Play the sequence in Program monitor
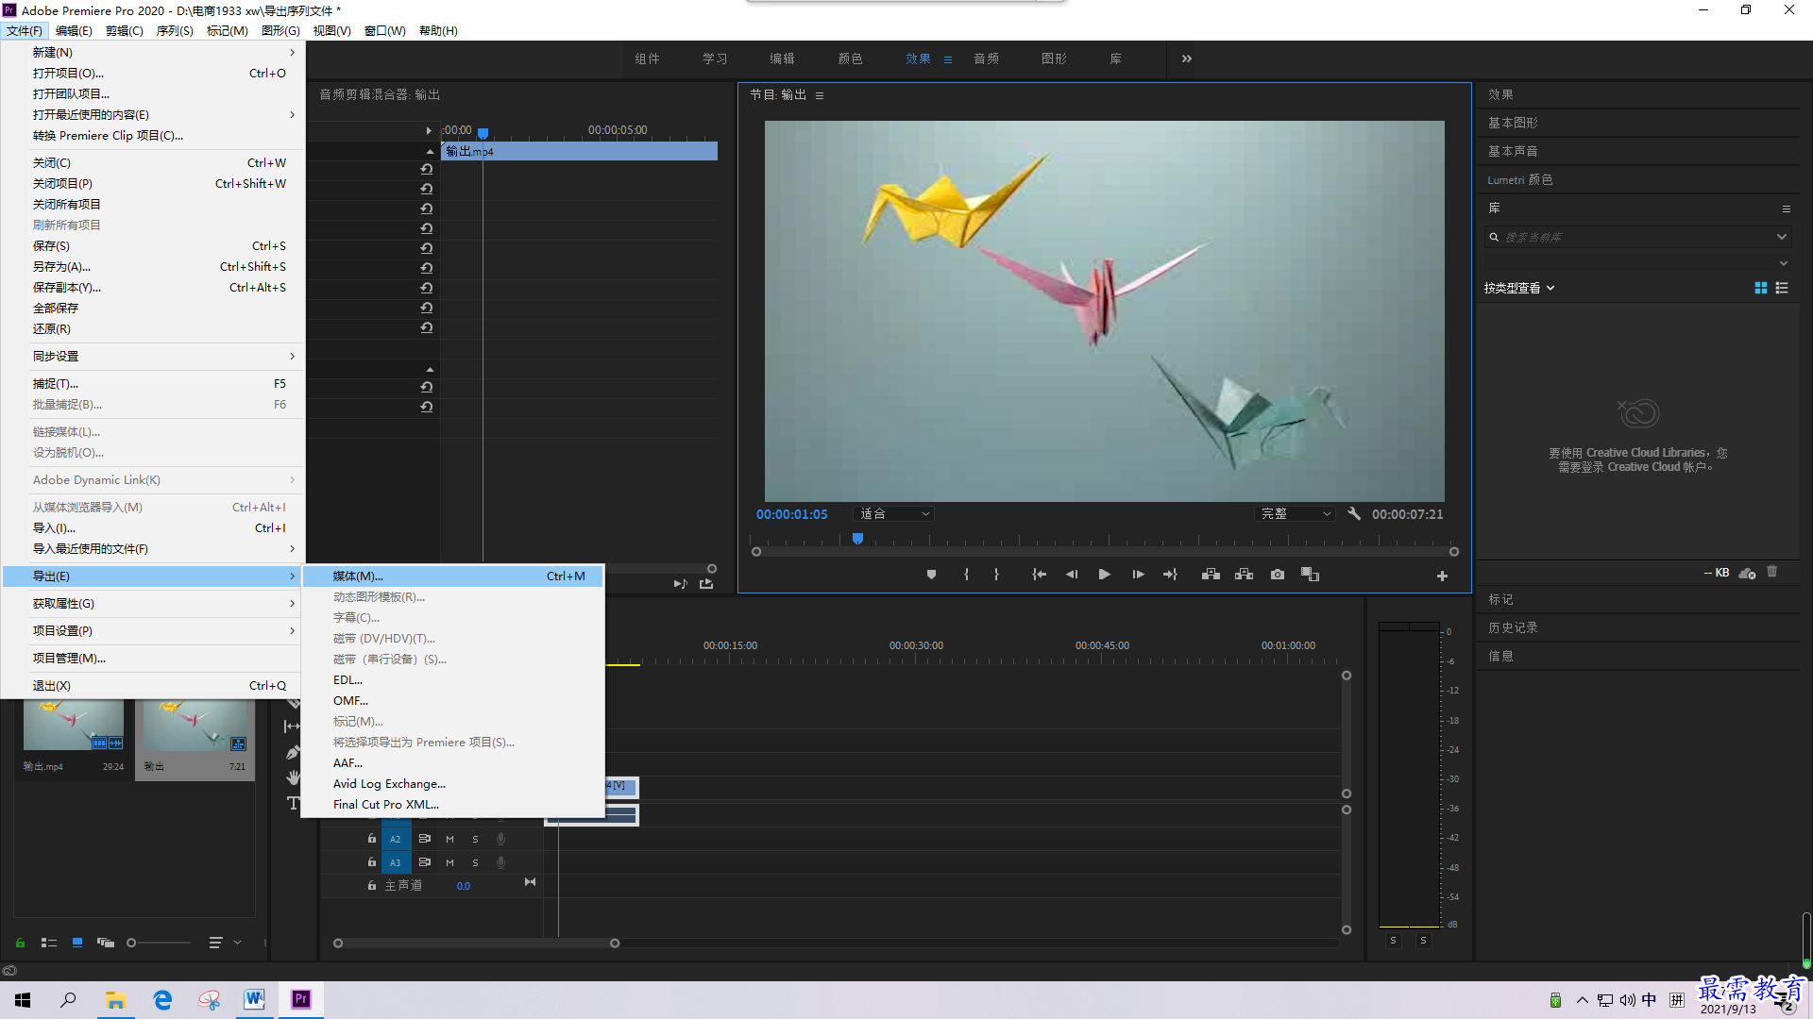This screenshot has width=1813, height=1019. click(1104, 575)
